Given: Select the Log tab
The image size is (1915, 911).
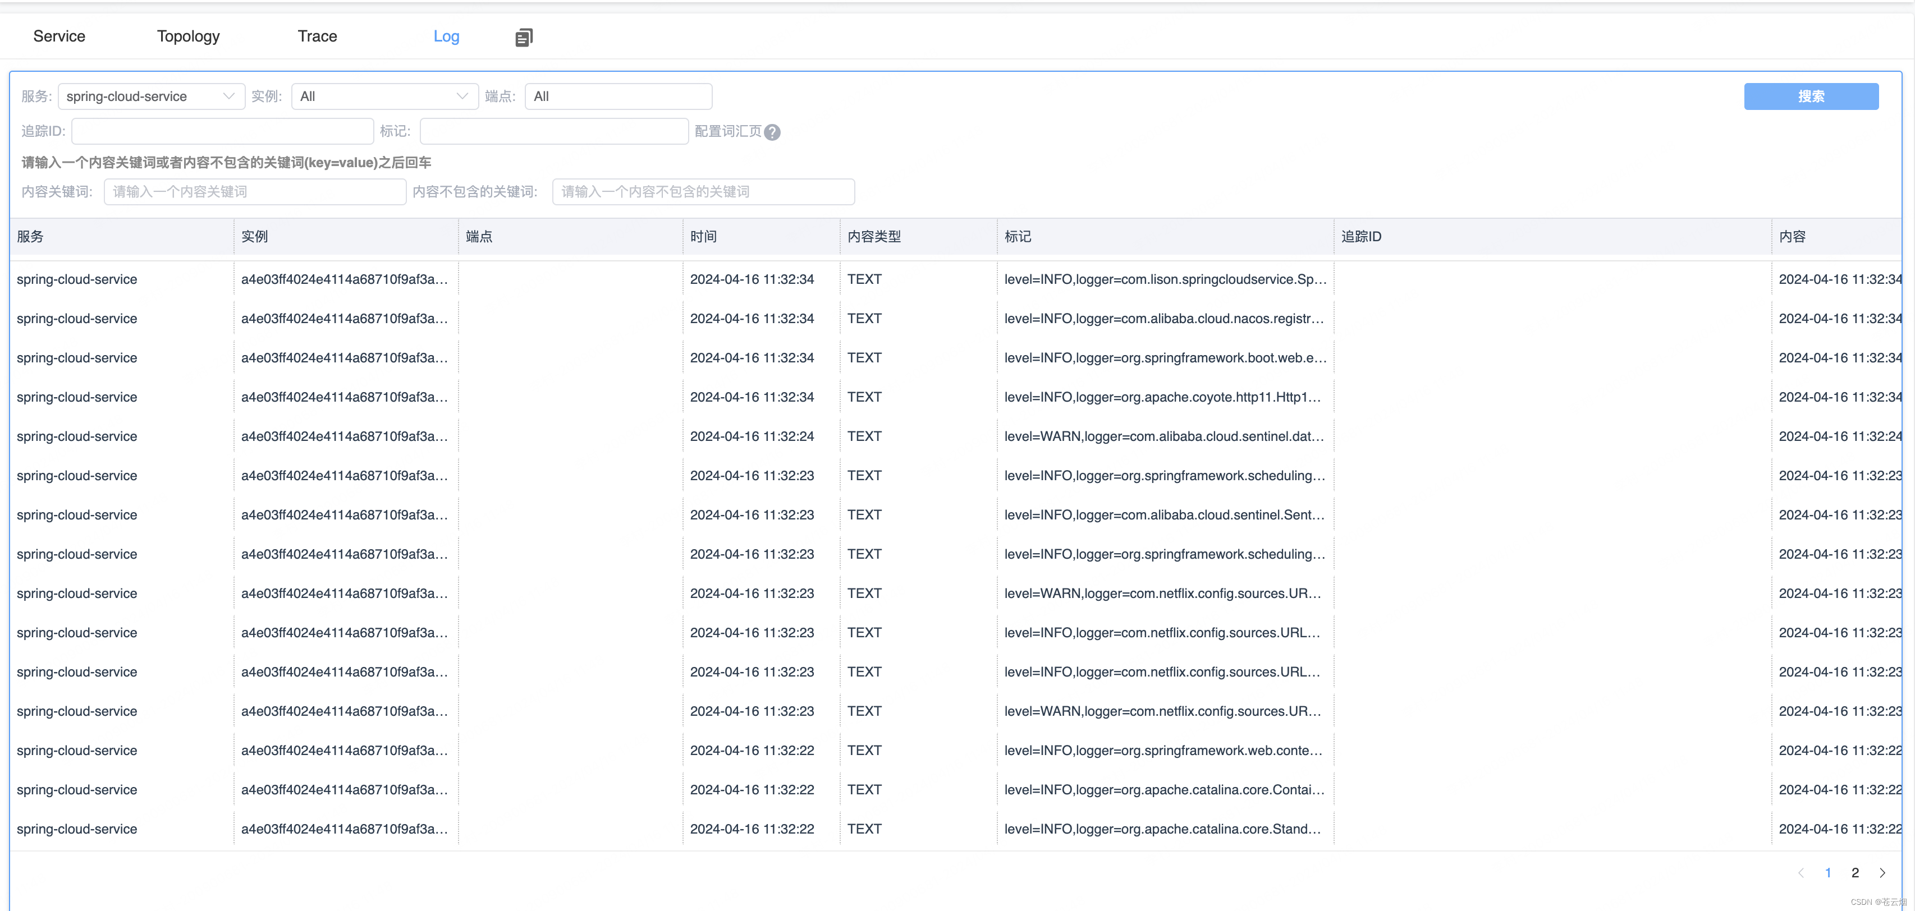Looking at the screenshot, I should pos(446,36).
